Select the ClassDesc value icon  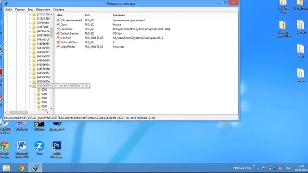(58, 29)
